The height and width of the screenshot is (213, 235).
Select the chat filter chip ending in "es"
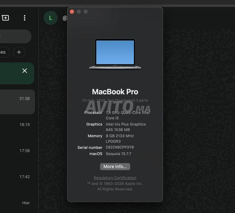tap(4, 52)
